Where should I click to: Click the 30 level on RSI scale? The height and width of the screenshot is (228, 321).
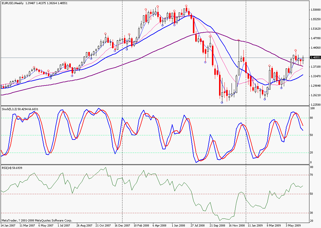coord(311,213)
